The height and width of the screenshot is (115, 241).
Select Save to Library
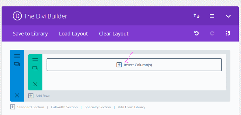(x=30, y=34)
